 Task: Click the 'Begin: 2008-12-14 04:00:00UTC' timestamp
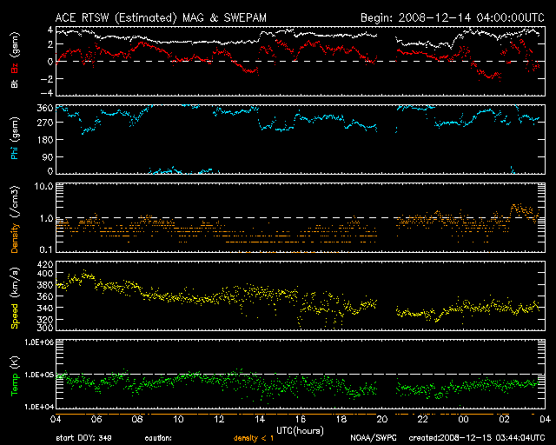coord(453,17)
